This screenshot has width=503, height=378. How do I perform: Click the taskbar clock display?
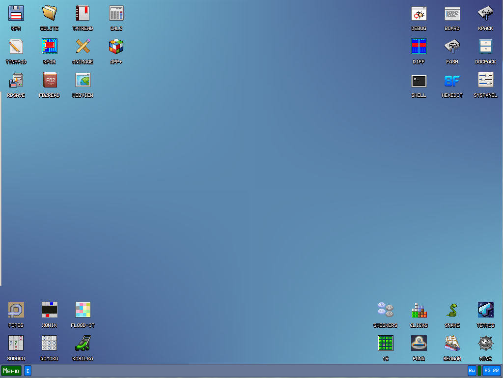tap(491, 371)
